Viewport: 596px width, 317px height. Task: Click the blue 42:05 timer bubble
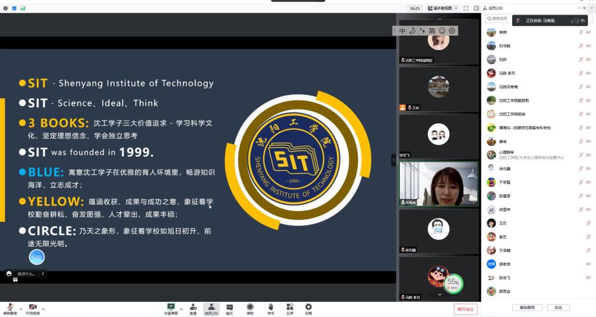click(x=37, y=257)
